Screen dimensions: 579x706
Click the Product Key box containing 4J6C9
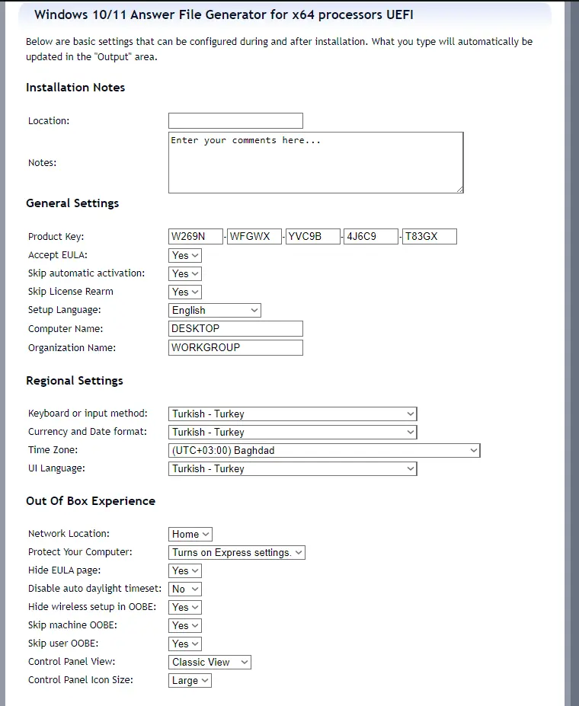[x=371, y=236]
